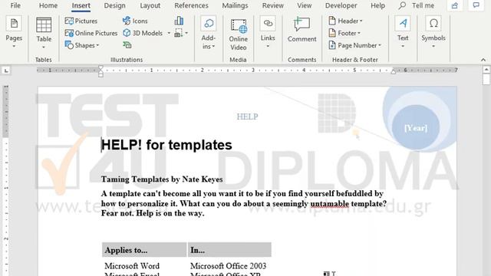Screen dimensions: 491x276
Task: Click the Tell me search magnifier
Action: point(402,5)
